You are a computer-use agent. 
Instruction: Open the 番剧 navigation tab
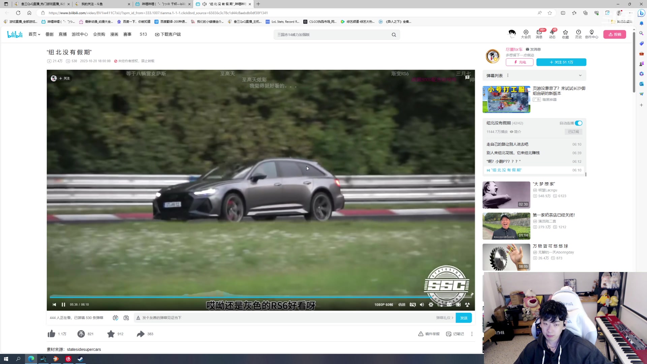point(50,34)
